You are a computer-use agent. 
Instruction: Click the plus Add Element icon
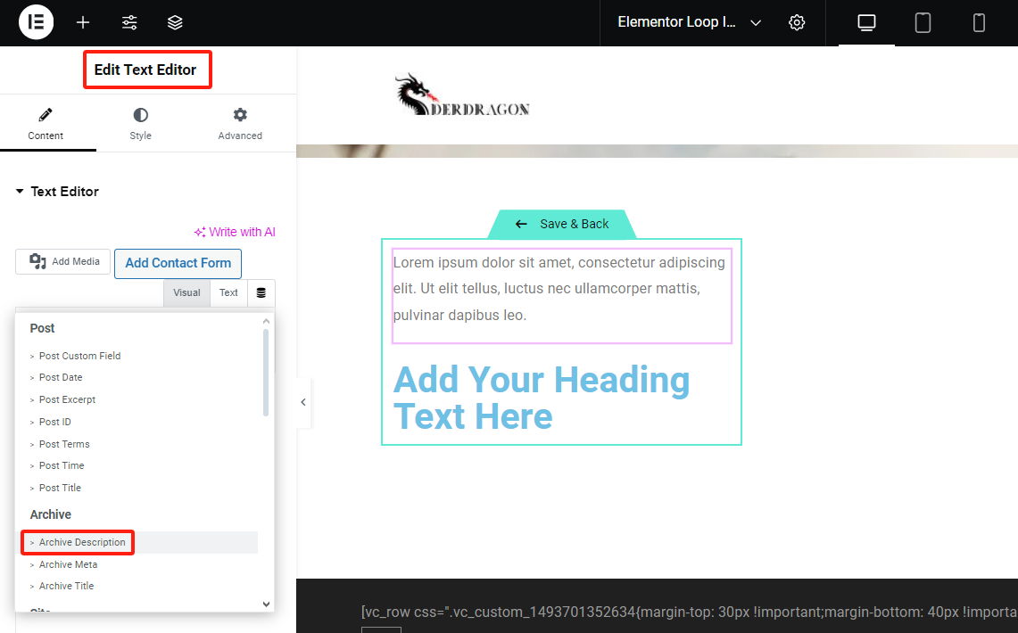(83, 22)
